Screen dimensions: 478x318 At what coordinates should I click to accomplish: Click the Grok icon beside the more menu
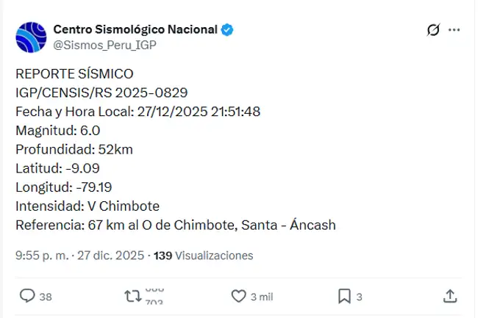tap(433, 30)
